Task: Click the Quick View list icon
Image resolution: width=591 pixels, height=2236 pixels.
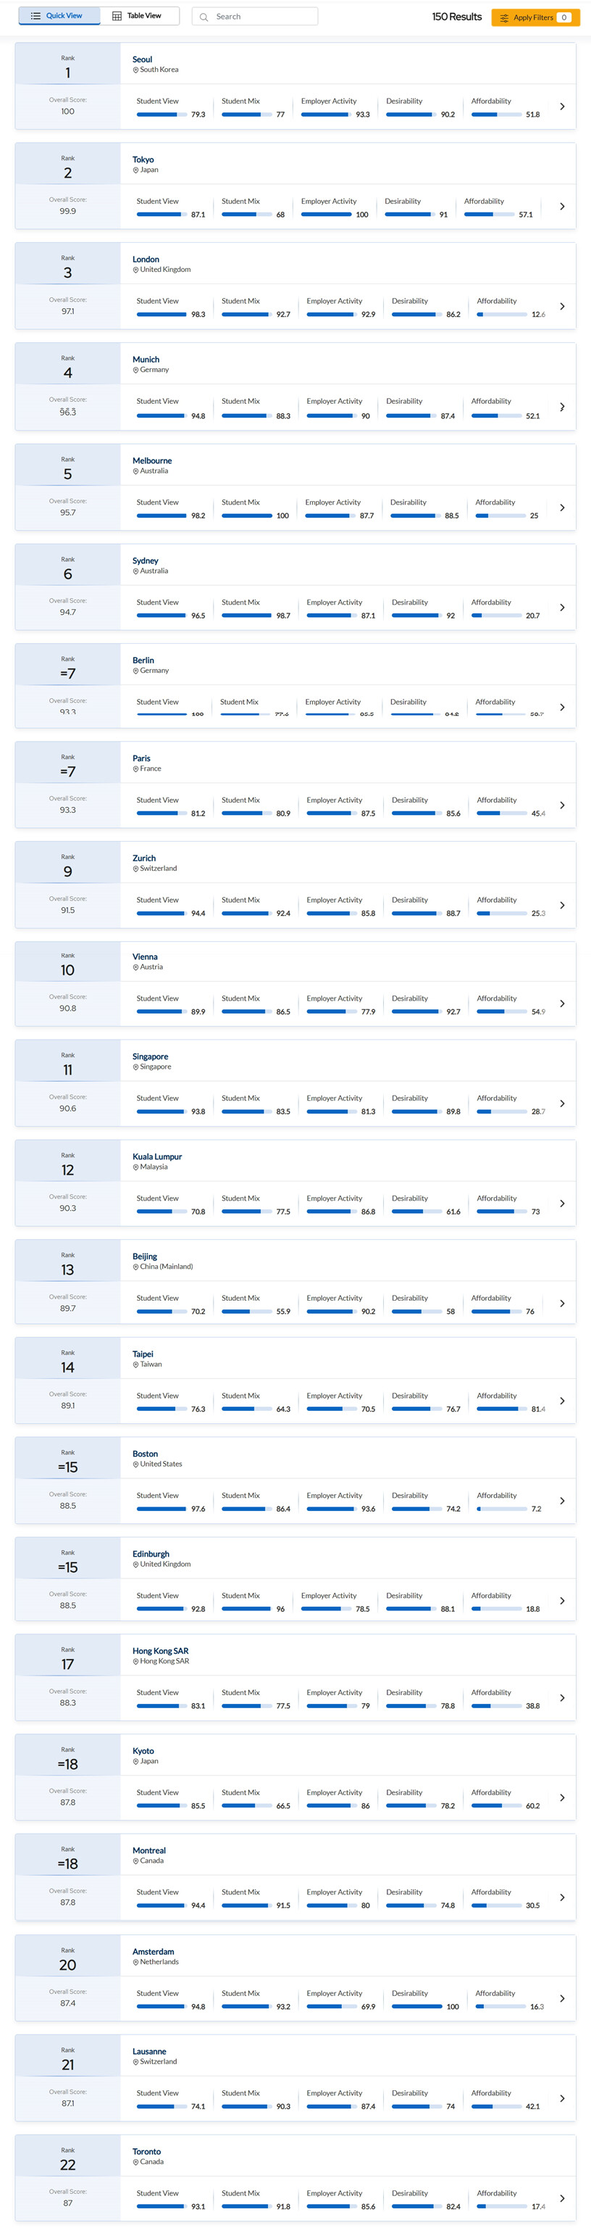Action: tap(35, 17)
